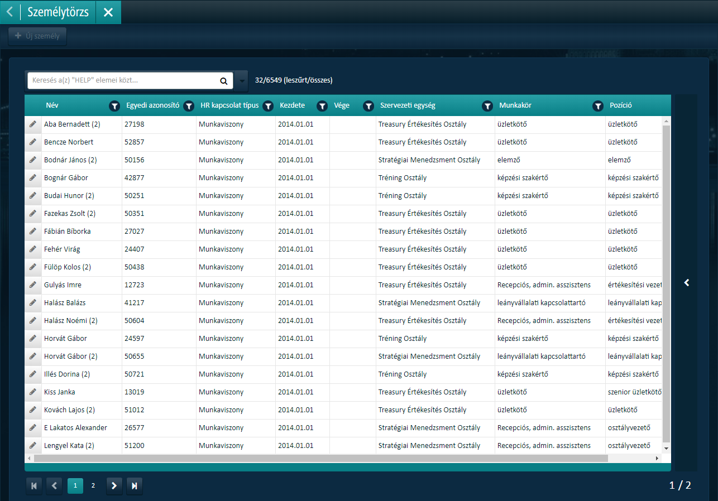Go to the previous page
Image resolution: width=718 pixels, height=501 pixels.
(x=54, y=486)
